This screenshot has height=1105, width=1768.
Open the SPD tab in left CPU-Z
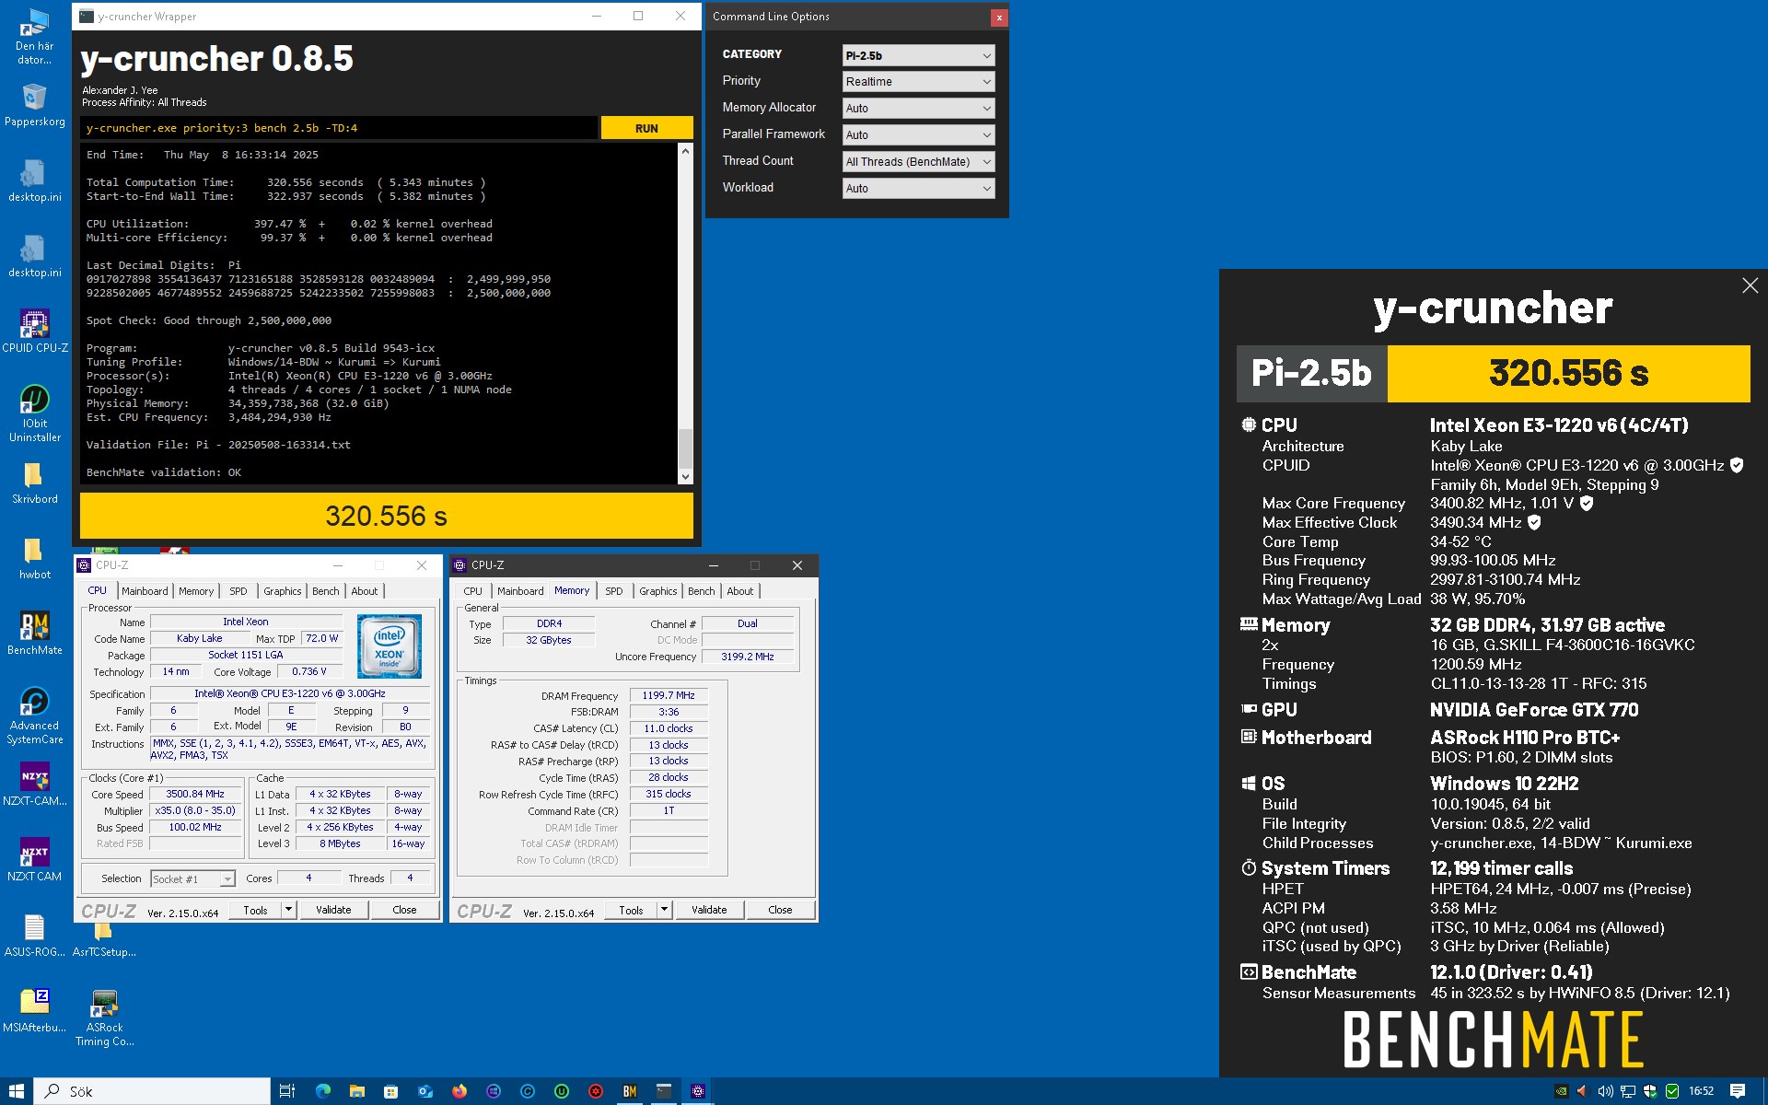(x=238, y=591)
